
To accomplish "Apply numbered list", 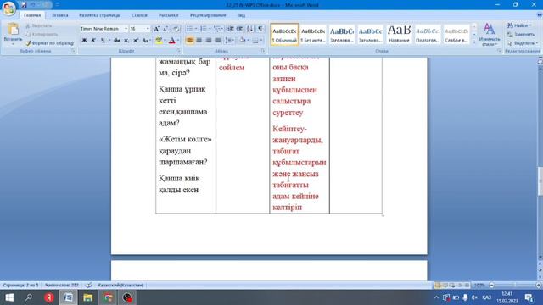I will (204, 29).
